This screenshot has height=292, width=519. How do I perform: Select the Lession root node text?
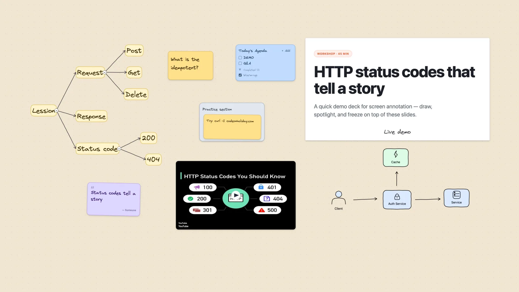[x=43, y=111]
